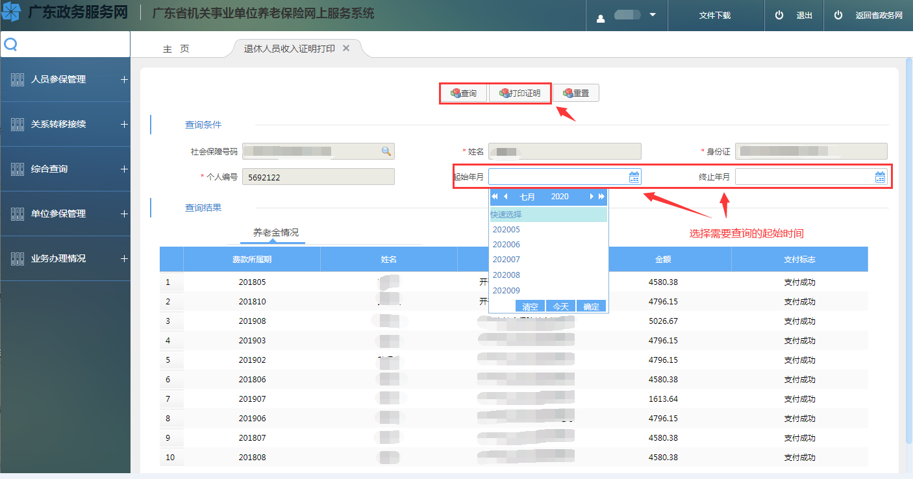Click the search icon above the sidebar
Viewport: 913px width, 479px height.
(x=10, y=44)
